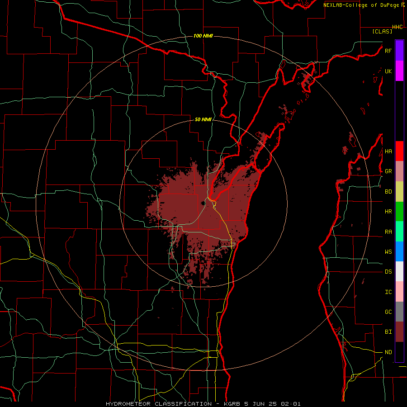Click the 50 NMI range ring label

click(203, 120)
